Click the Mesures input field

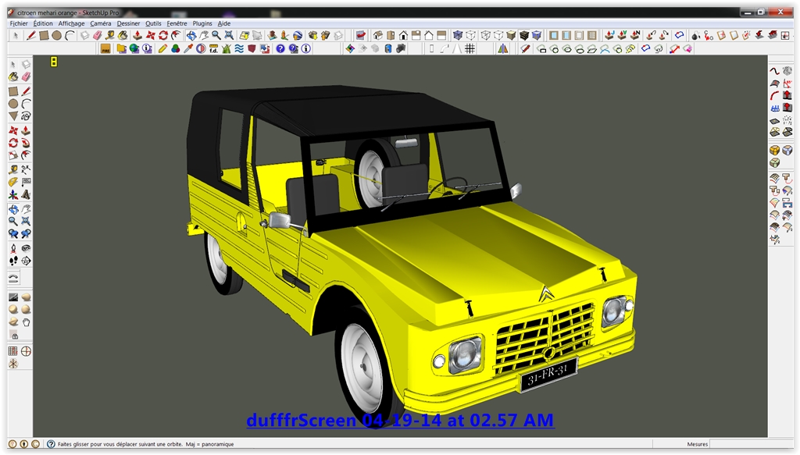click(750, 444)
